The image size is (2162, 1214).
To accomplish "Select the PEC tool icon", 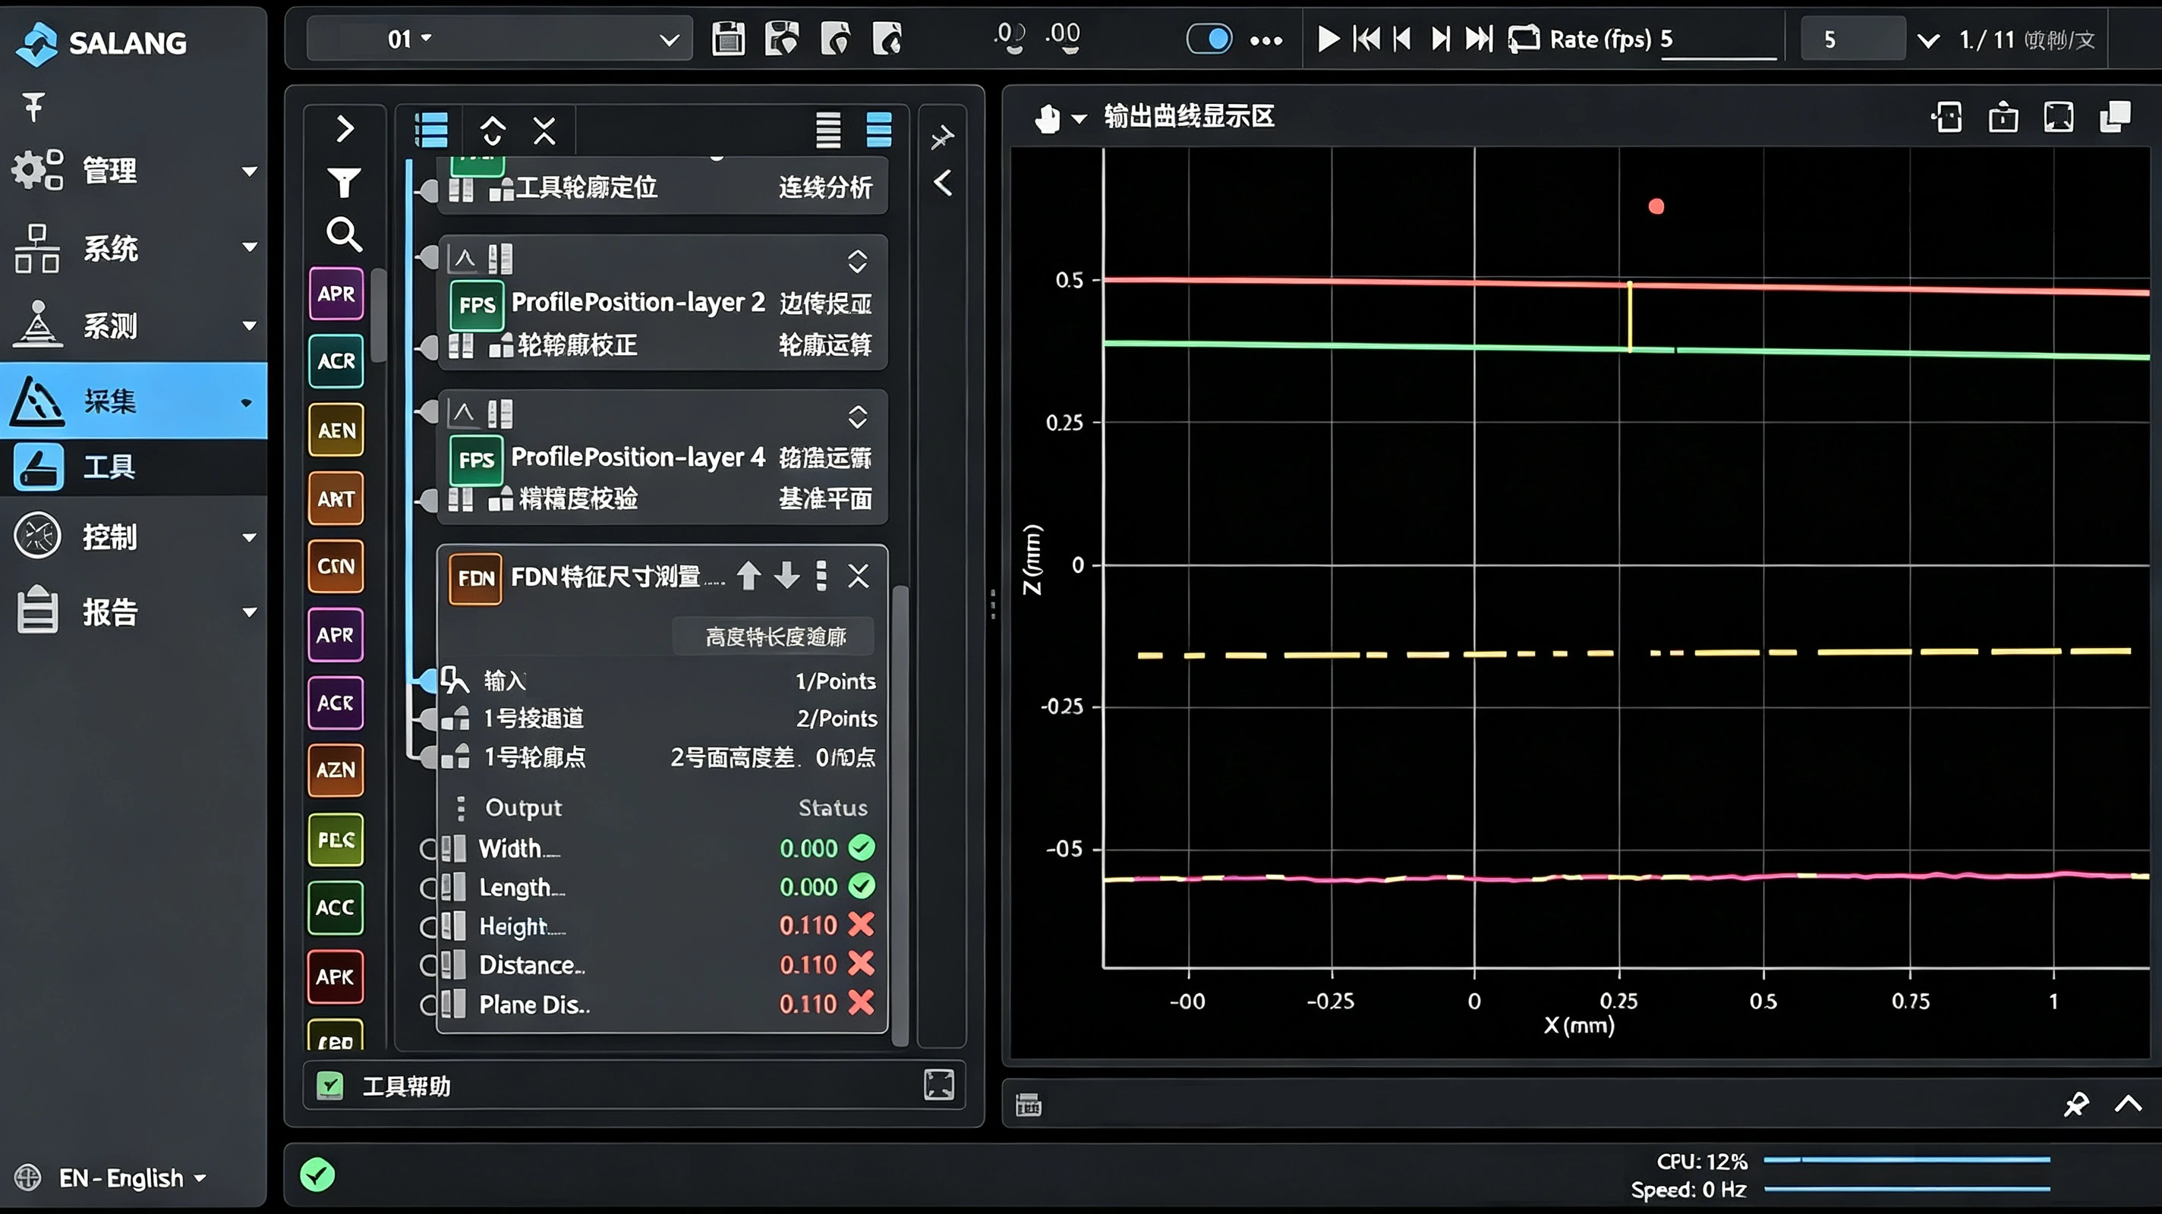I will point(336,839).
